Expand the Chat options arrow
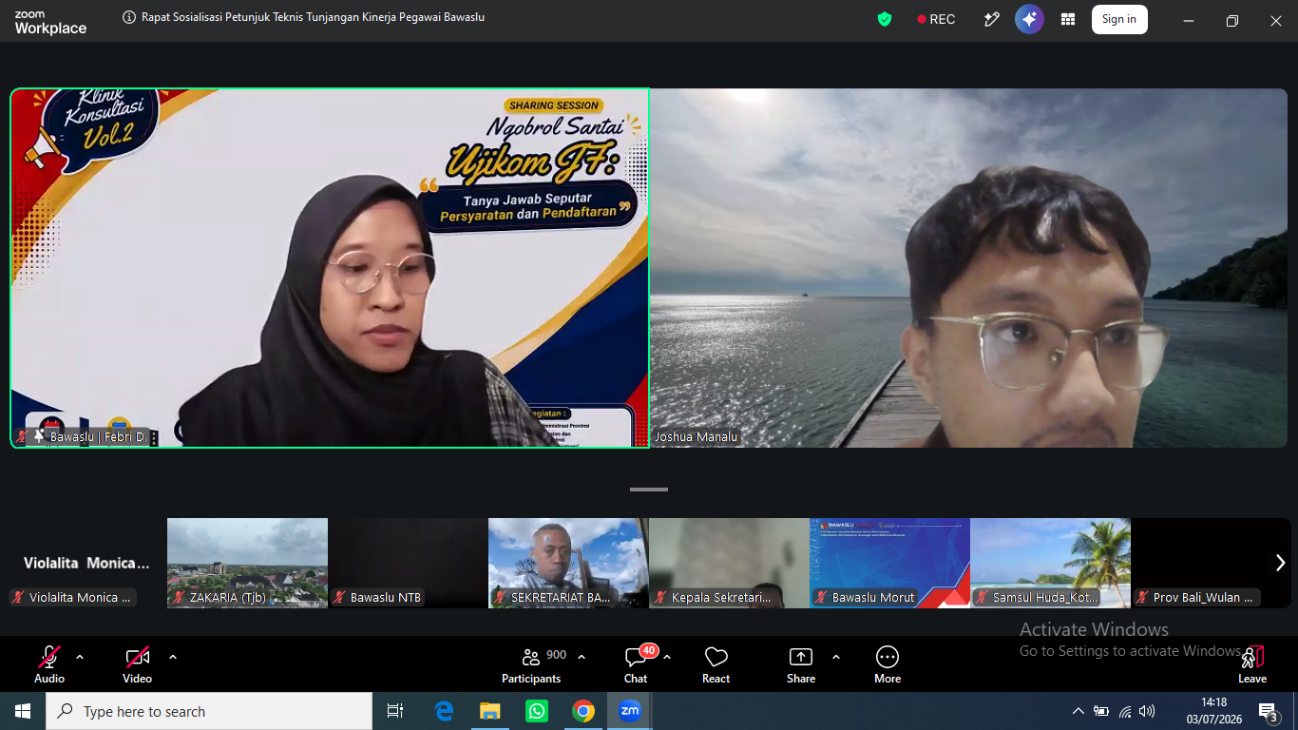This screenshot has height=730, width=1298. pos(667,657)
